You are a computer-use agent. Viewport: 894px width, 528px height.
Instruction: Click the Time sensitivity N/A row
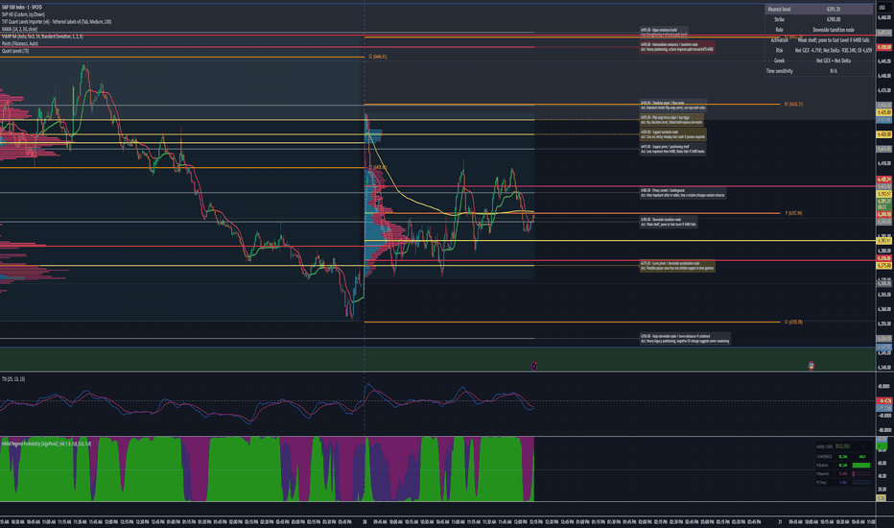tap(819, 71)
